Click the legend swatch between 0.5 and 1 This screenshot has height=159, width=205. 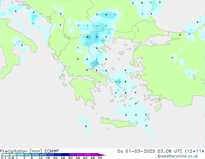pyautogui.click(x=13, y=155)
